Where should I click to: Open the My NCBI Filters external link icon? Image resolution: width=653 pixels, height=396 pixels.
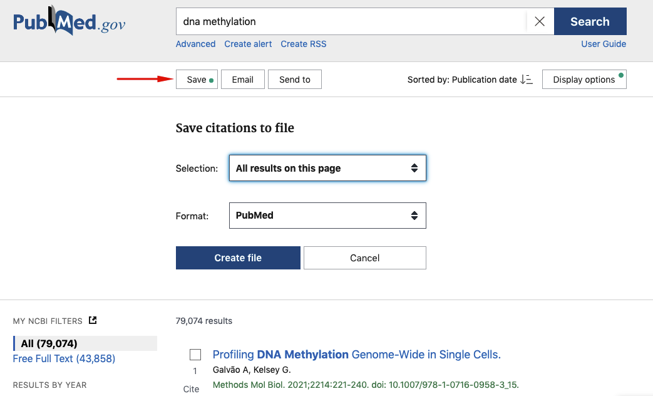93,320
